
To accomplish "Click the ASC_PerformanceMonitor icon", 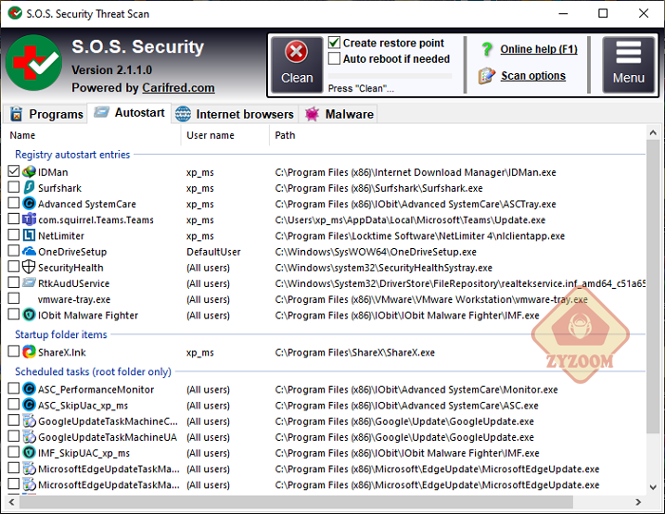I will [28, 389].
